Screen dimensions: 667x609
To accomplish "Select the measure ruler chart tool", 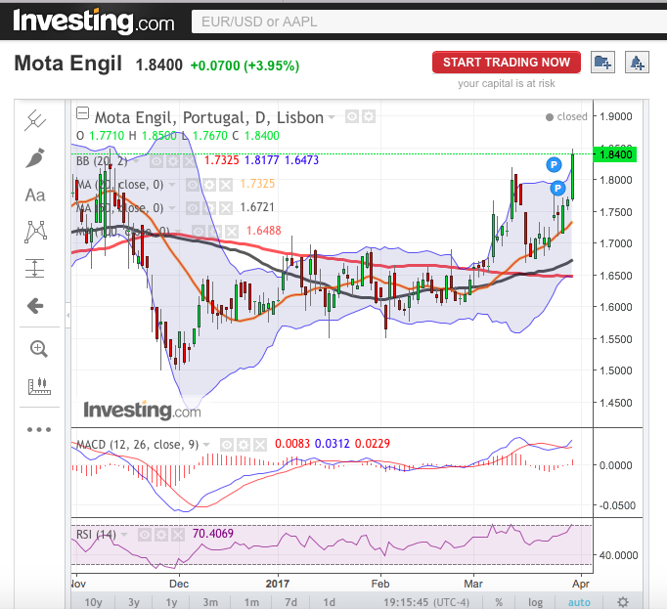I will [x=39, y=386].
